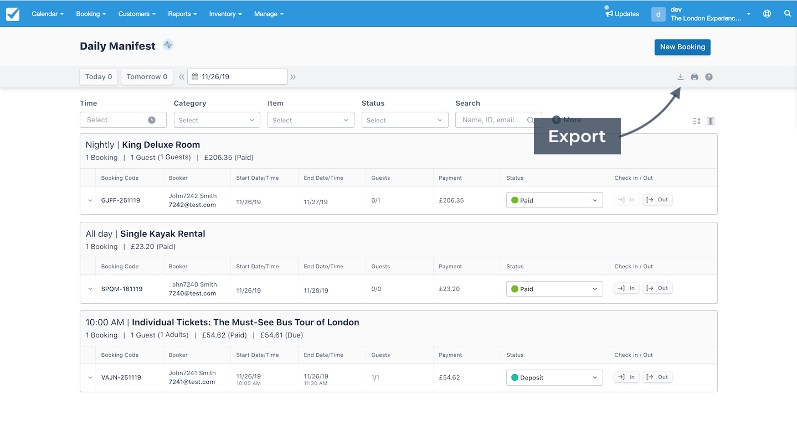Click the Must-See Bus Tour of London heading
The image size is (797, 436).
(245, 323)
